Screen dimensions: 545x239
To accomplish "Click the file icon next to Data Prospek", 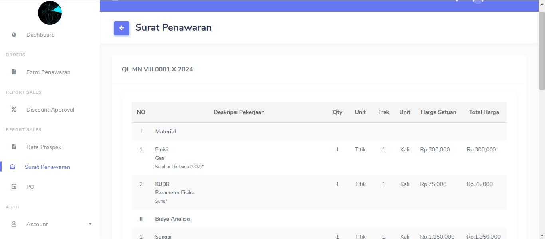I will 14,147.
